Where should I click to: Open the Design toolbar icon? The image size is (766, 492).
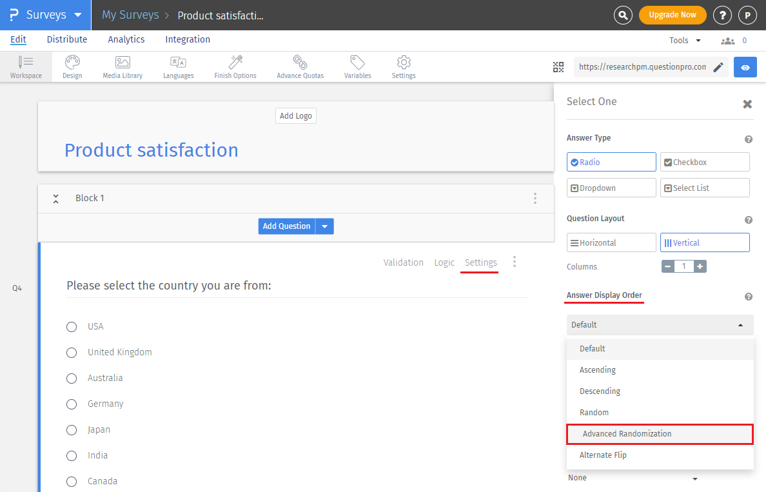point(72,66)
